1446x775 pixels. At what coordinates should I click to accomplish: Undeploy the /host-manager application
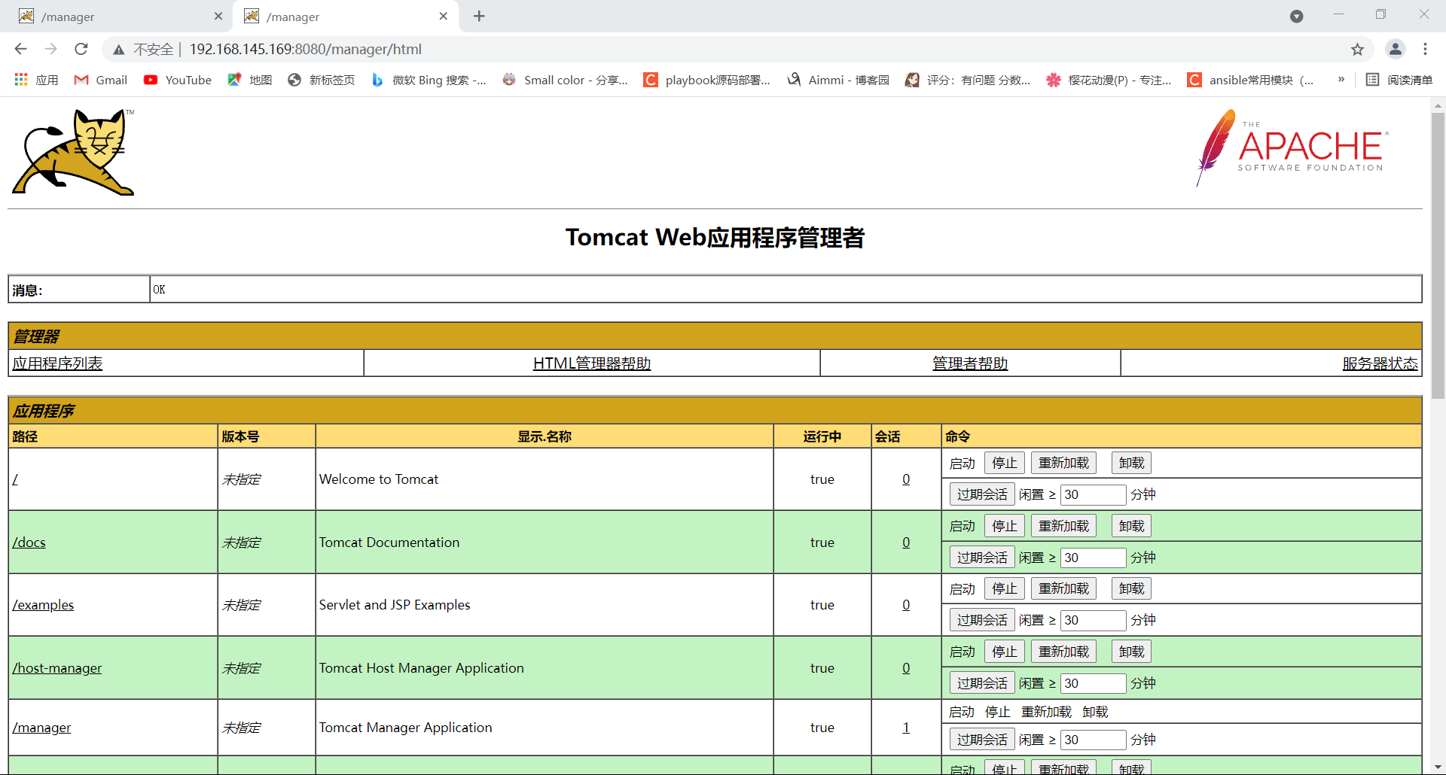(x=1131, y=652)
